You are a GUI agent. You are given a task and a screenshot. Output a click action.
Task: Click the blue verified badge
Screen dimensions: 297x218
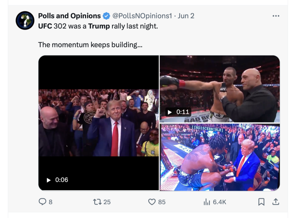pyautogui.click(x=106, y=16)
